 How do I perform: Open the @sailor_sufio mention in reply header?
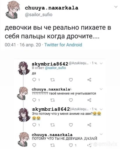55,68
